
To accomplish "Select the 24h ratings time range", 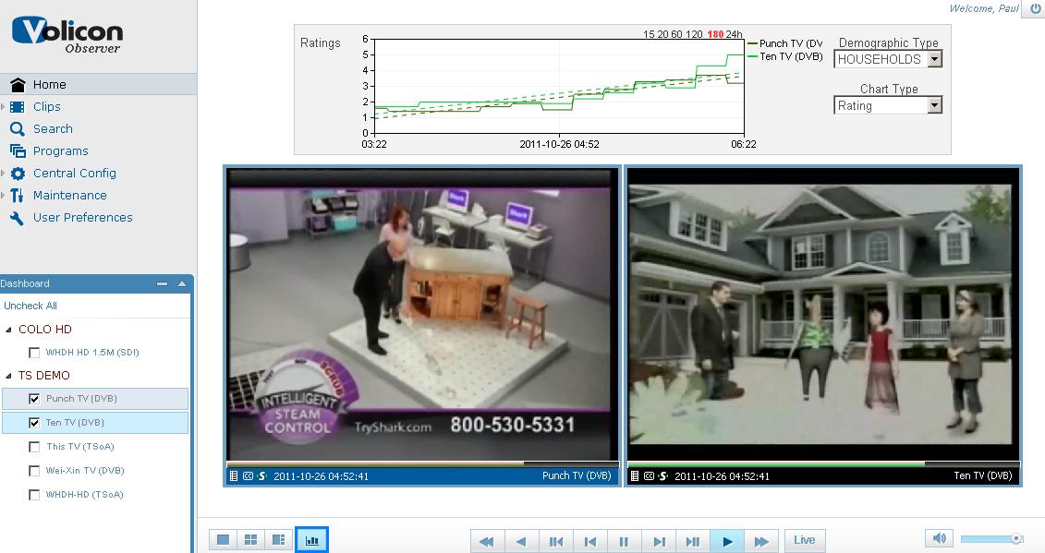I will pyautogui.click(x=735, y=34).
